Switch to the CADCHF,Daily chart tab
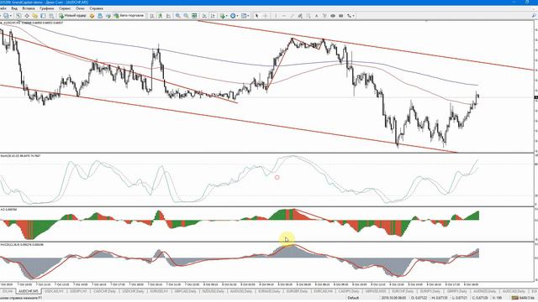 coord(104,291)
